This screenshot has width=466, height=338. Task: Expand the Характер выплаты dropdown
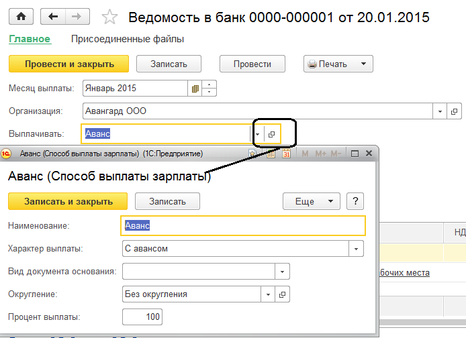coord(356,249)
